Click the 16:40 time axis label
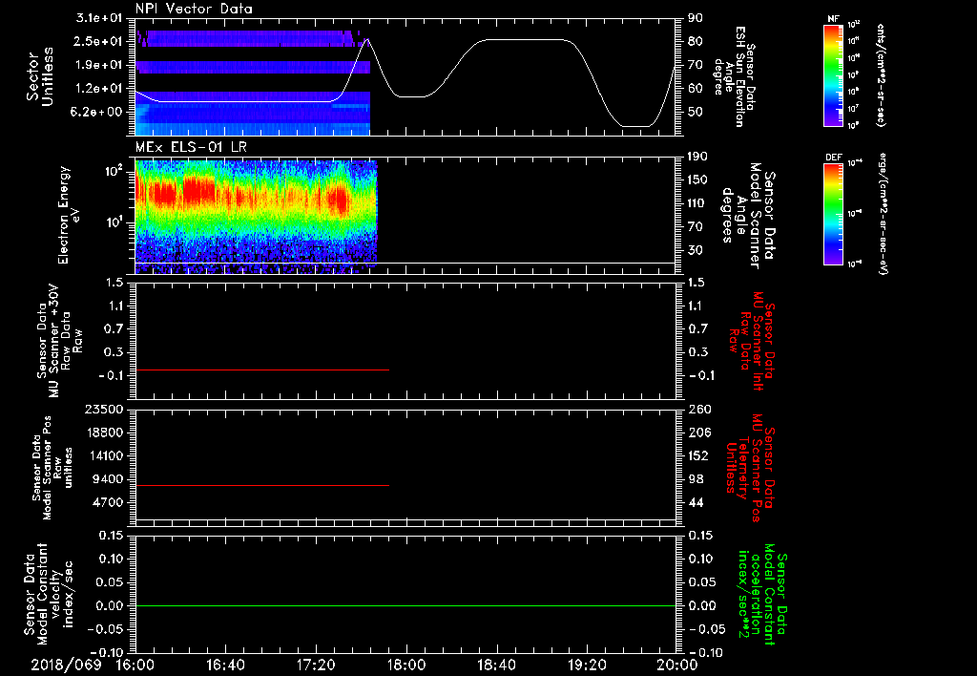This screenshot has width=977, height=676. tap(225, 665)
